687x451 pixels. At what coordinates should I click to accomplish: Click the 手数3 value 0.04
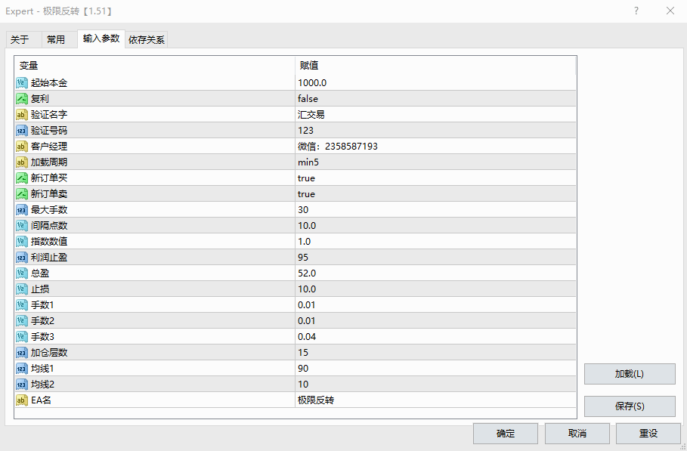coord(307,337)
